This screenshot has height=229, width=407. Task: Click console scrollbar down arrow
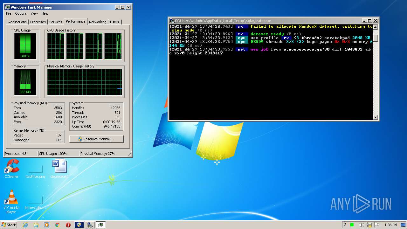click(376, 117)
